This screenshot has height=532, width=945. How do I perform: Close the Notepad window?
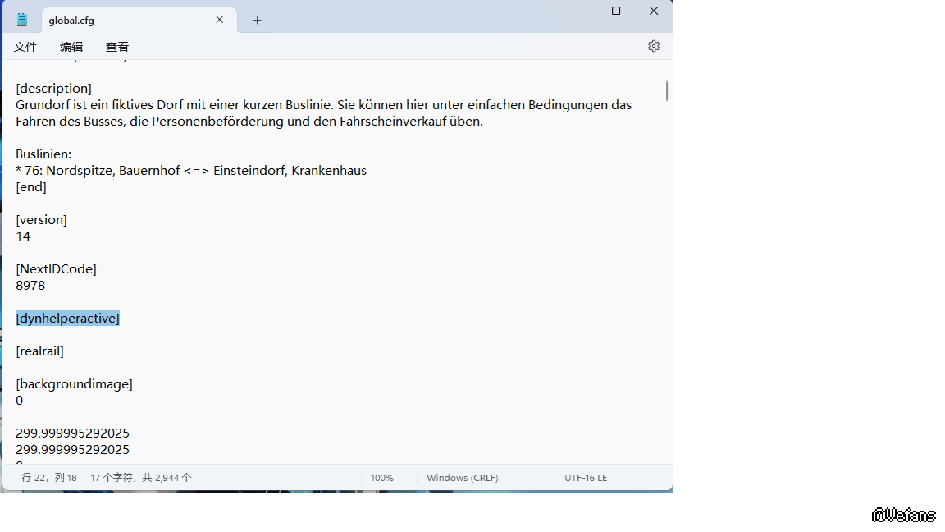(x=653, y=11)
